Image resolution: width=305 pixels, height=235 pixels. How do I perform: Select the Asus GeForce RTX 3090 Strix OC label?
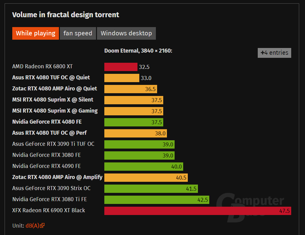pos(51,188)
